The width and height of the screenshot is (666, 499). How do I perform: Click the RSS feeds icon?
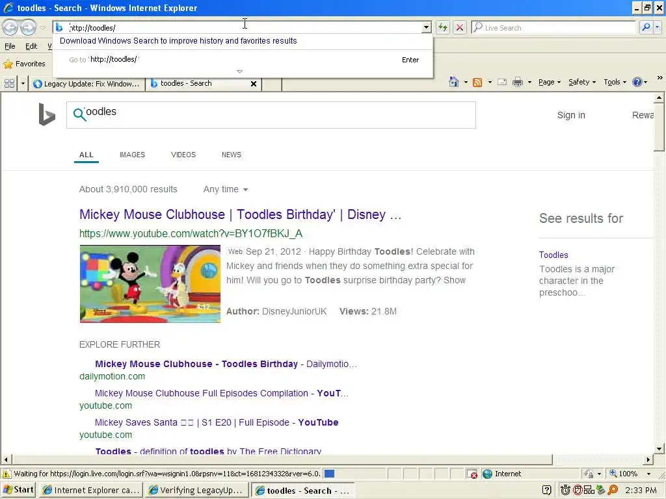pyautogui.click(x=477, y=83)
